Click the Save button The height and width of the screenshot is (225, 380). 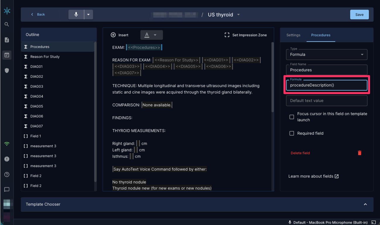pyautogui.click(x=359, y=15)
